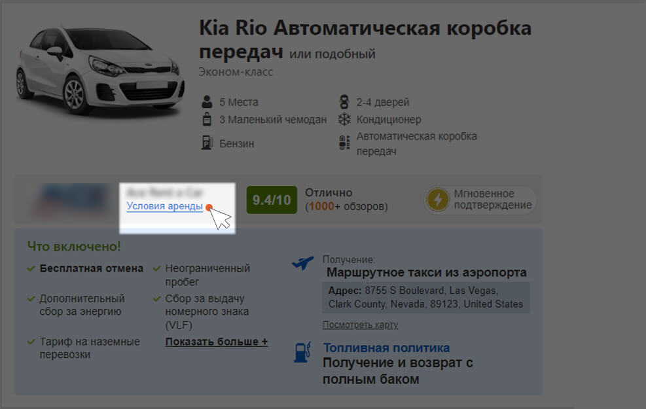The width and height of the screenshot is (646, 409).
Task: Open the Посмотреть карту link
Action: [x=360, y=325]
